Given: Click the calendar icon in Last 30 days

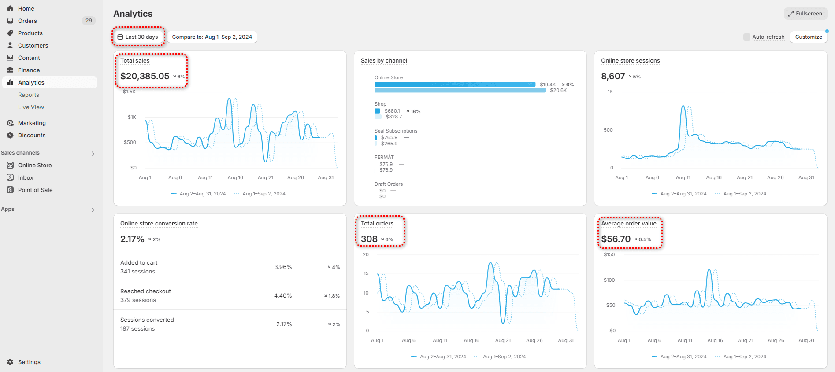Looking at the screenshot, I should pos(120,37).
